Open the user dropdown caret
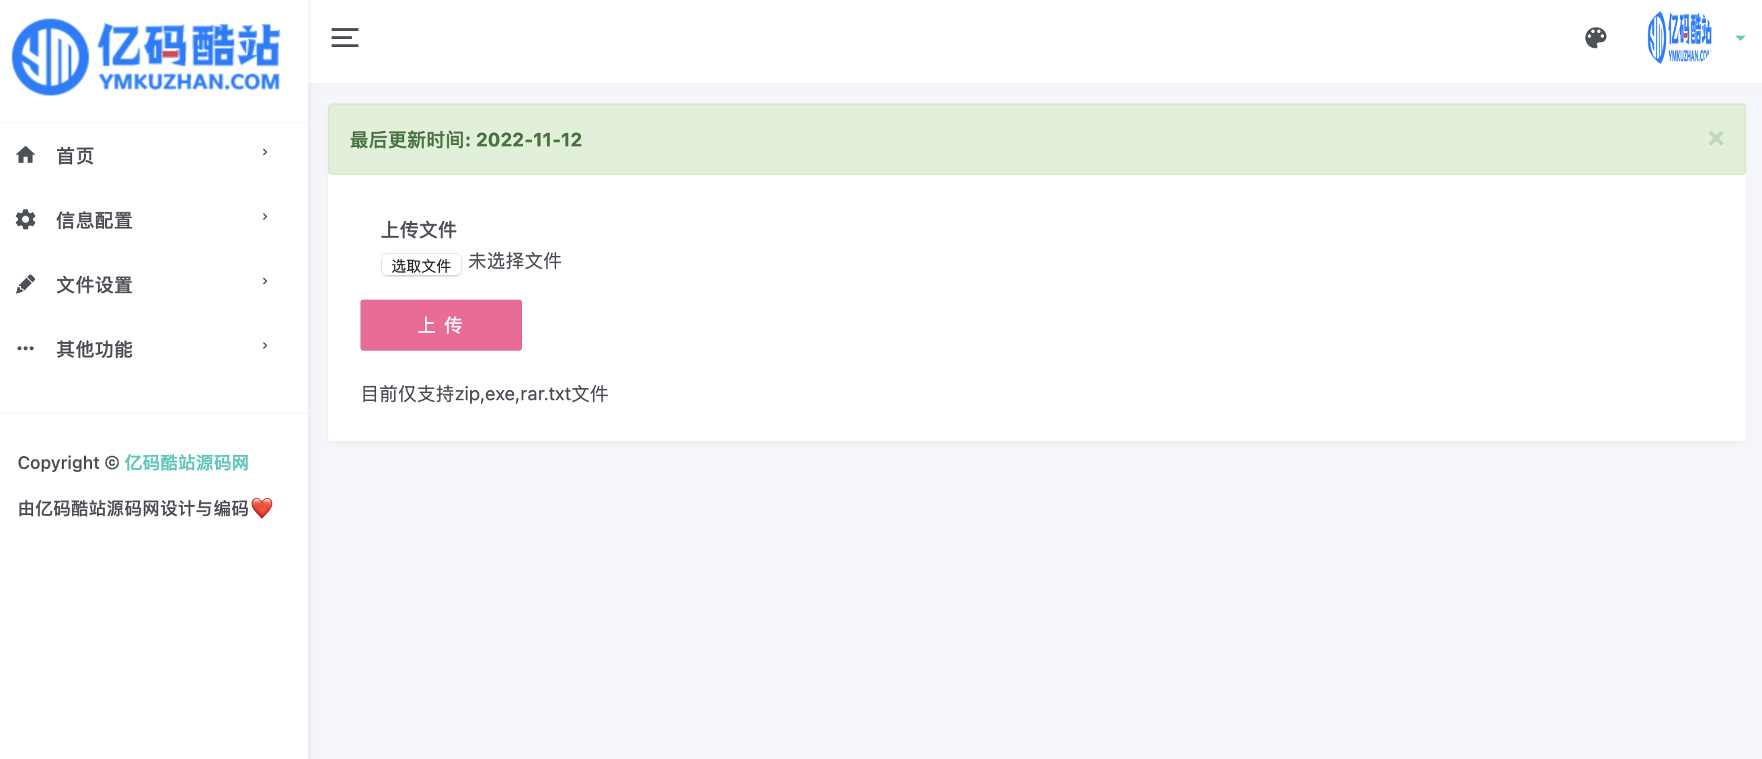This screenshot has width=1762, height=759. point(1740,38)
